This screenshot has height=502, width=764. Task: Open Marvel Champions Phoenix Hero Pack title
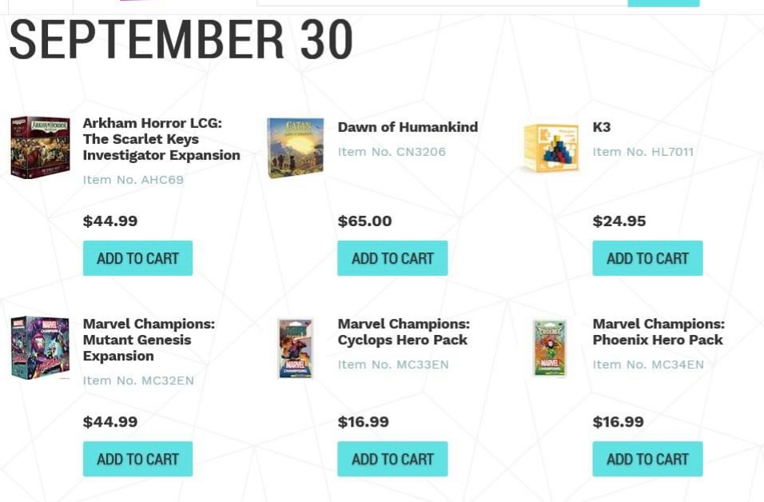[x=659, y=332]
